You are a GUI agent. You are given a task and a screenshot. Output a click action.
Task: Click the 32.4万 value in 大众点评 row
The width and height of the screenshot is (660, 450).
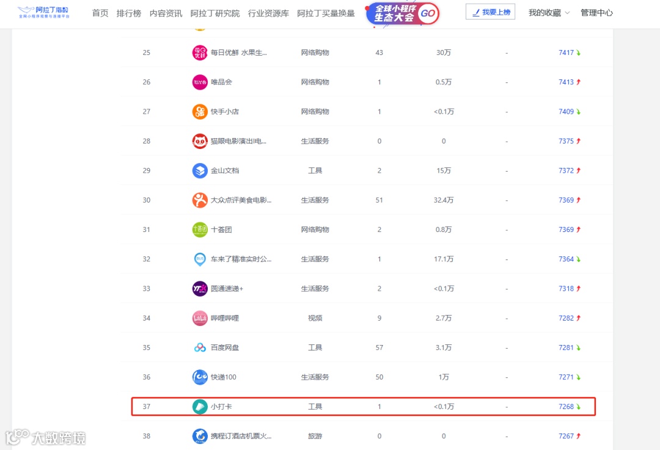point(444,200)
